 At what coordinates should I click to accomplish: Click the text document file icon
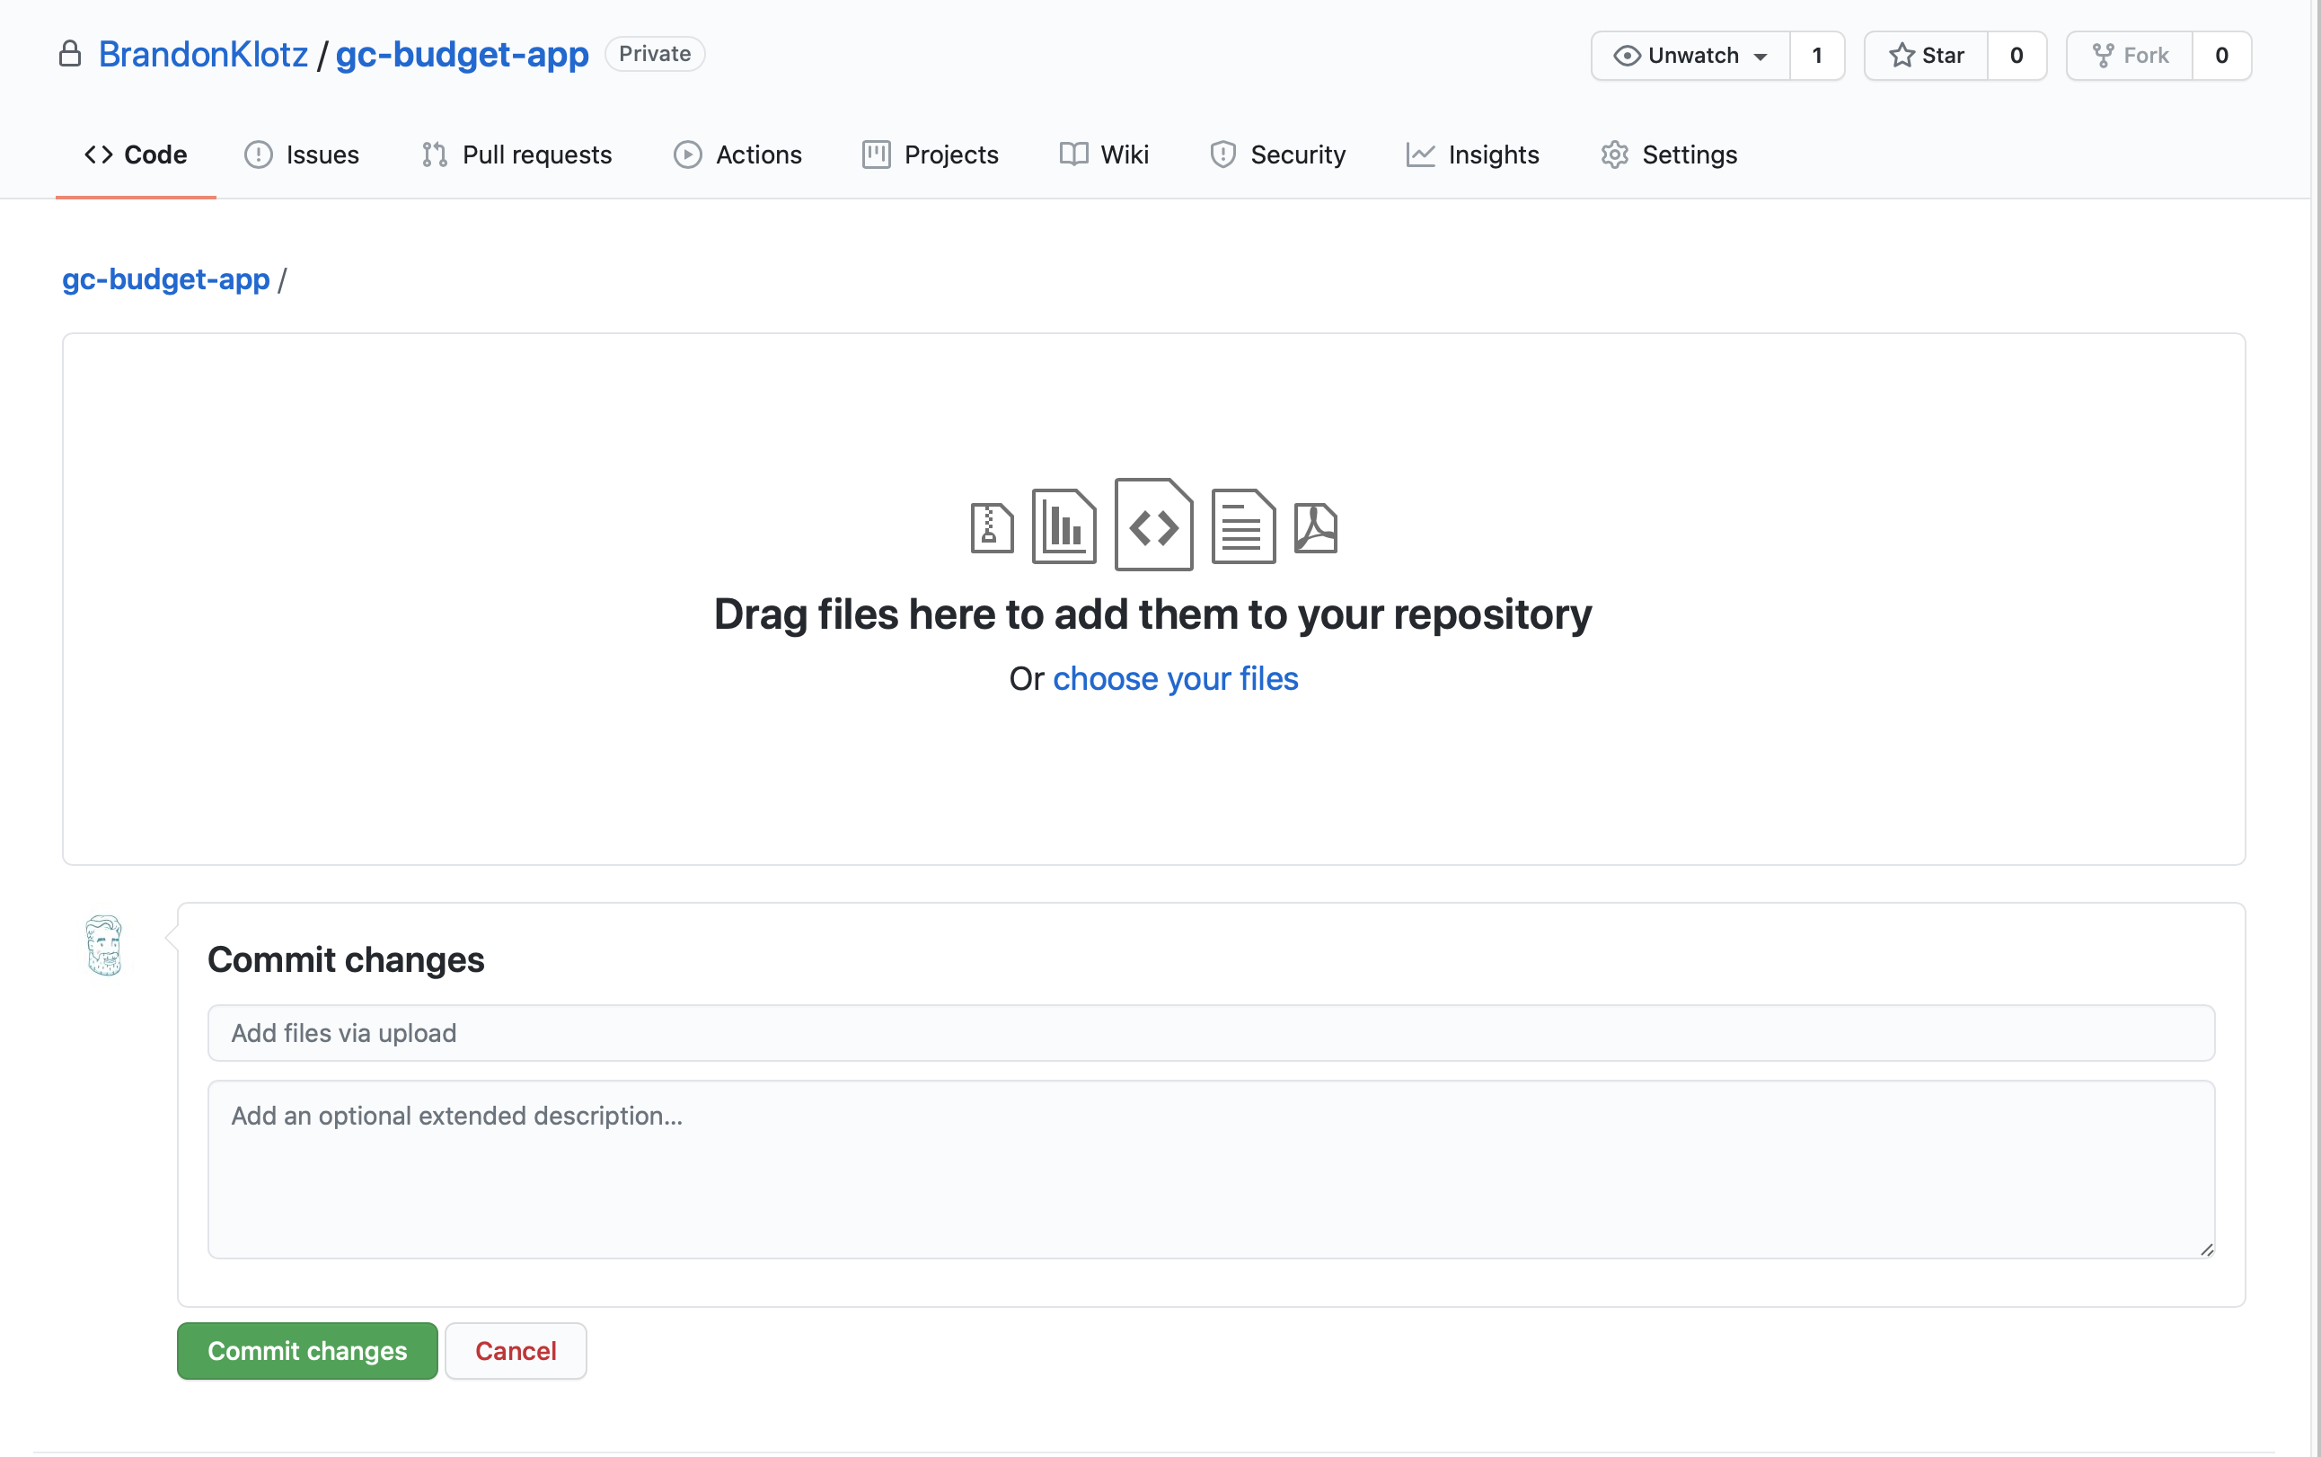tap(1243, 526)
